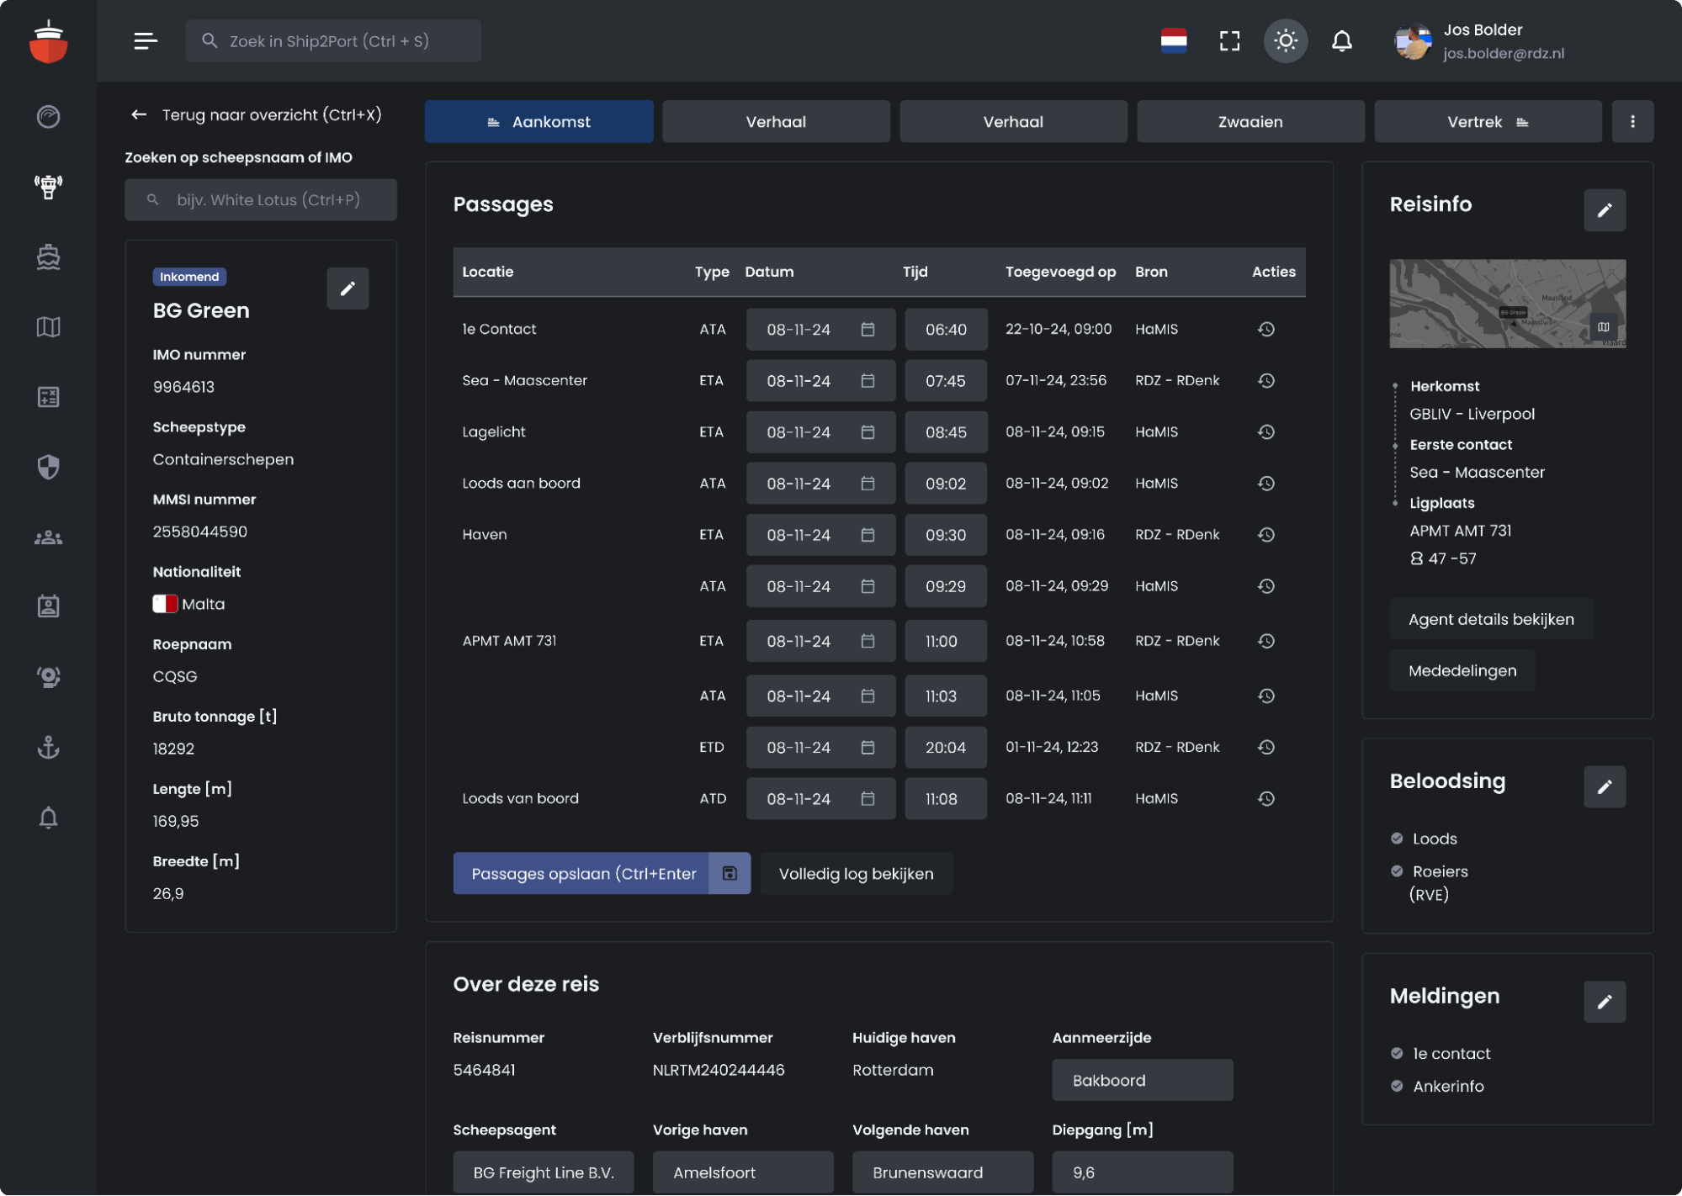Toggle the Loods checkmark in Beloodsing

click(x=1397, y=839)
